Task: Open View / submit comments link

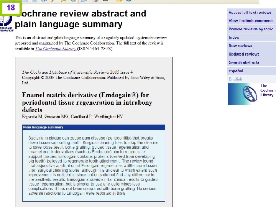Action: (x=251, y=21)
